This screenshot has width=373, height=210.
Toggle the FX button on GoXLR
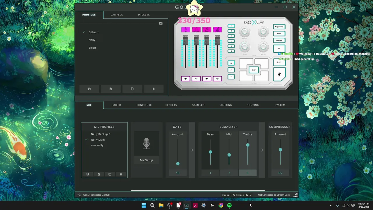[279, 48]
